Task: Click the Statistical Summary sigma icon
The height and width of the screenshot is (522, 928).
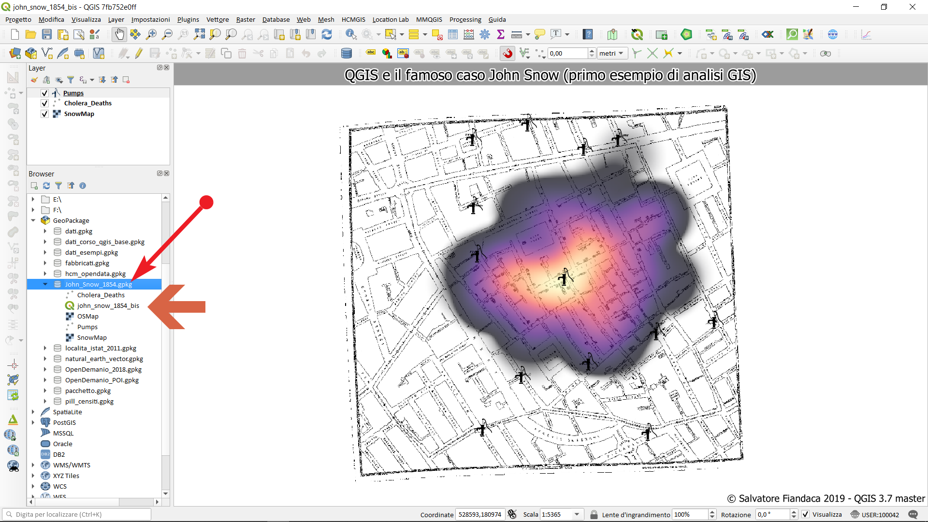Action: (501, 34)
